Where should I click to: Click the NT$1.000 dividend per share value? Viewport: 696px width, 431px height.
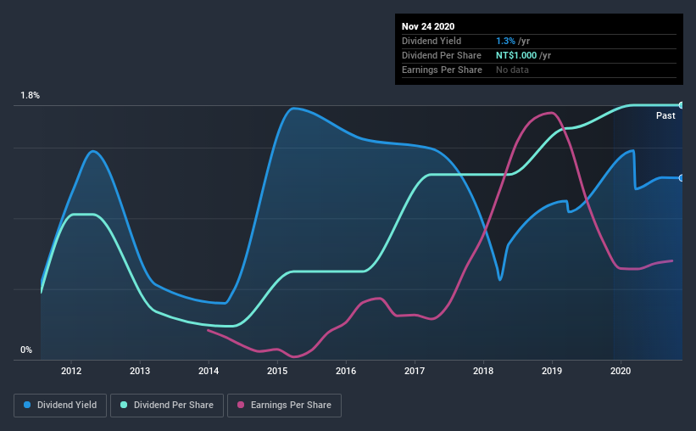coord(516,55)
